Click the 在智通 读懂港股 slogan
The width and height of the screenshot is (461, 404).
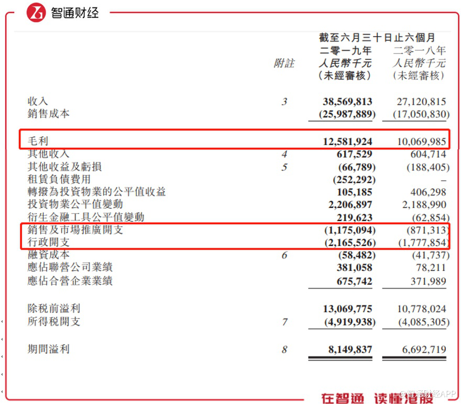point(377,398)
